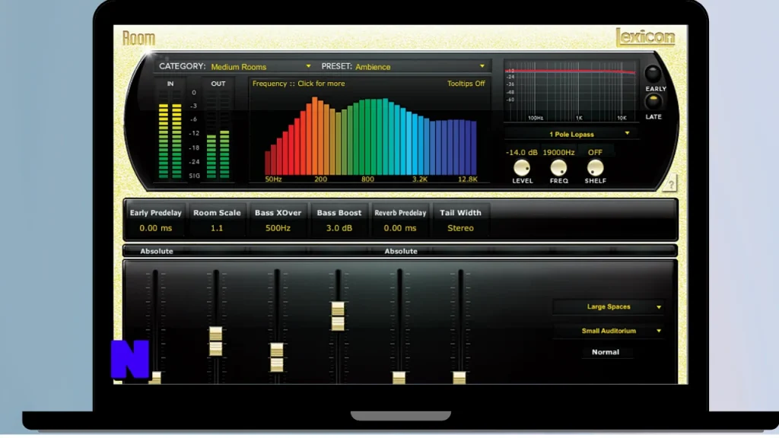
Task: Click the FREQ knob
Action: [558, 168]
